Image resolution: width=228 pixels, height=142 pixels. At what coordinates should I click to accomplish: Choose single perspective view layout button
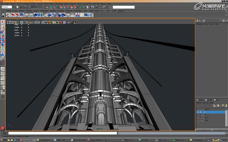(x=3, y=69)
